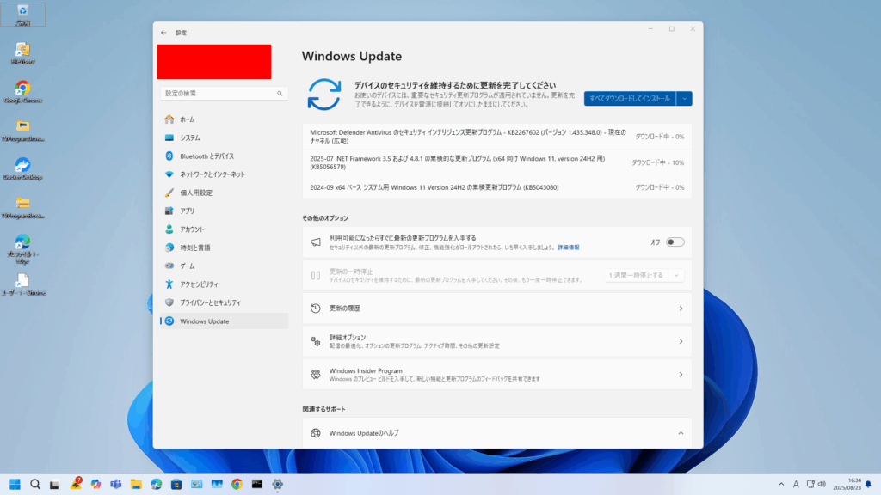Select the Docker Desktop desktop shortcut
This screenshot has width=881, height=495.
pyautogui.click(x=22, y=169)
